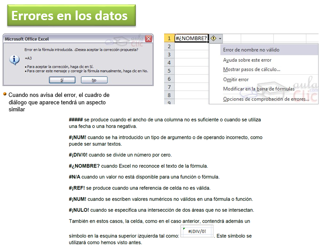The height and width of the screenshot is (251, 326).
Task: Select 'Mostrar pasos de cálculo...' option
Action: click(251, 69)
